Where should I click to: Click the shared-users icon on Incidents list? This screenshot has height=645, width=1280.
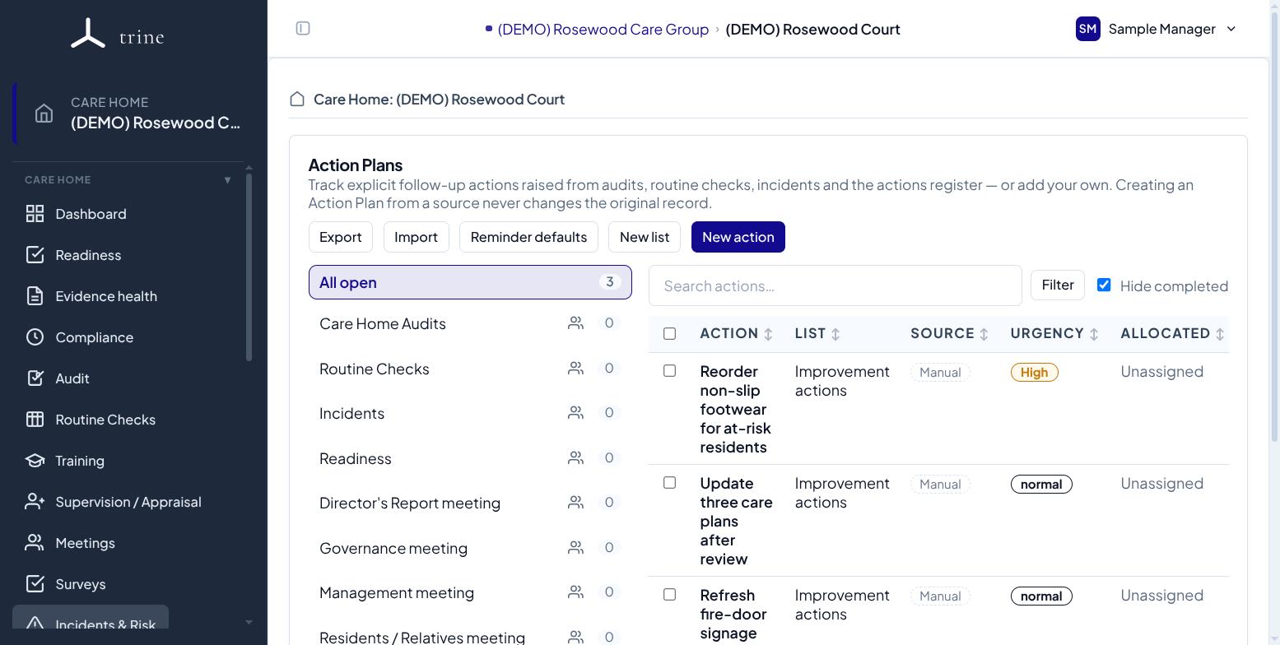pyautogui.click(x=575, y=413)
